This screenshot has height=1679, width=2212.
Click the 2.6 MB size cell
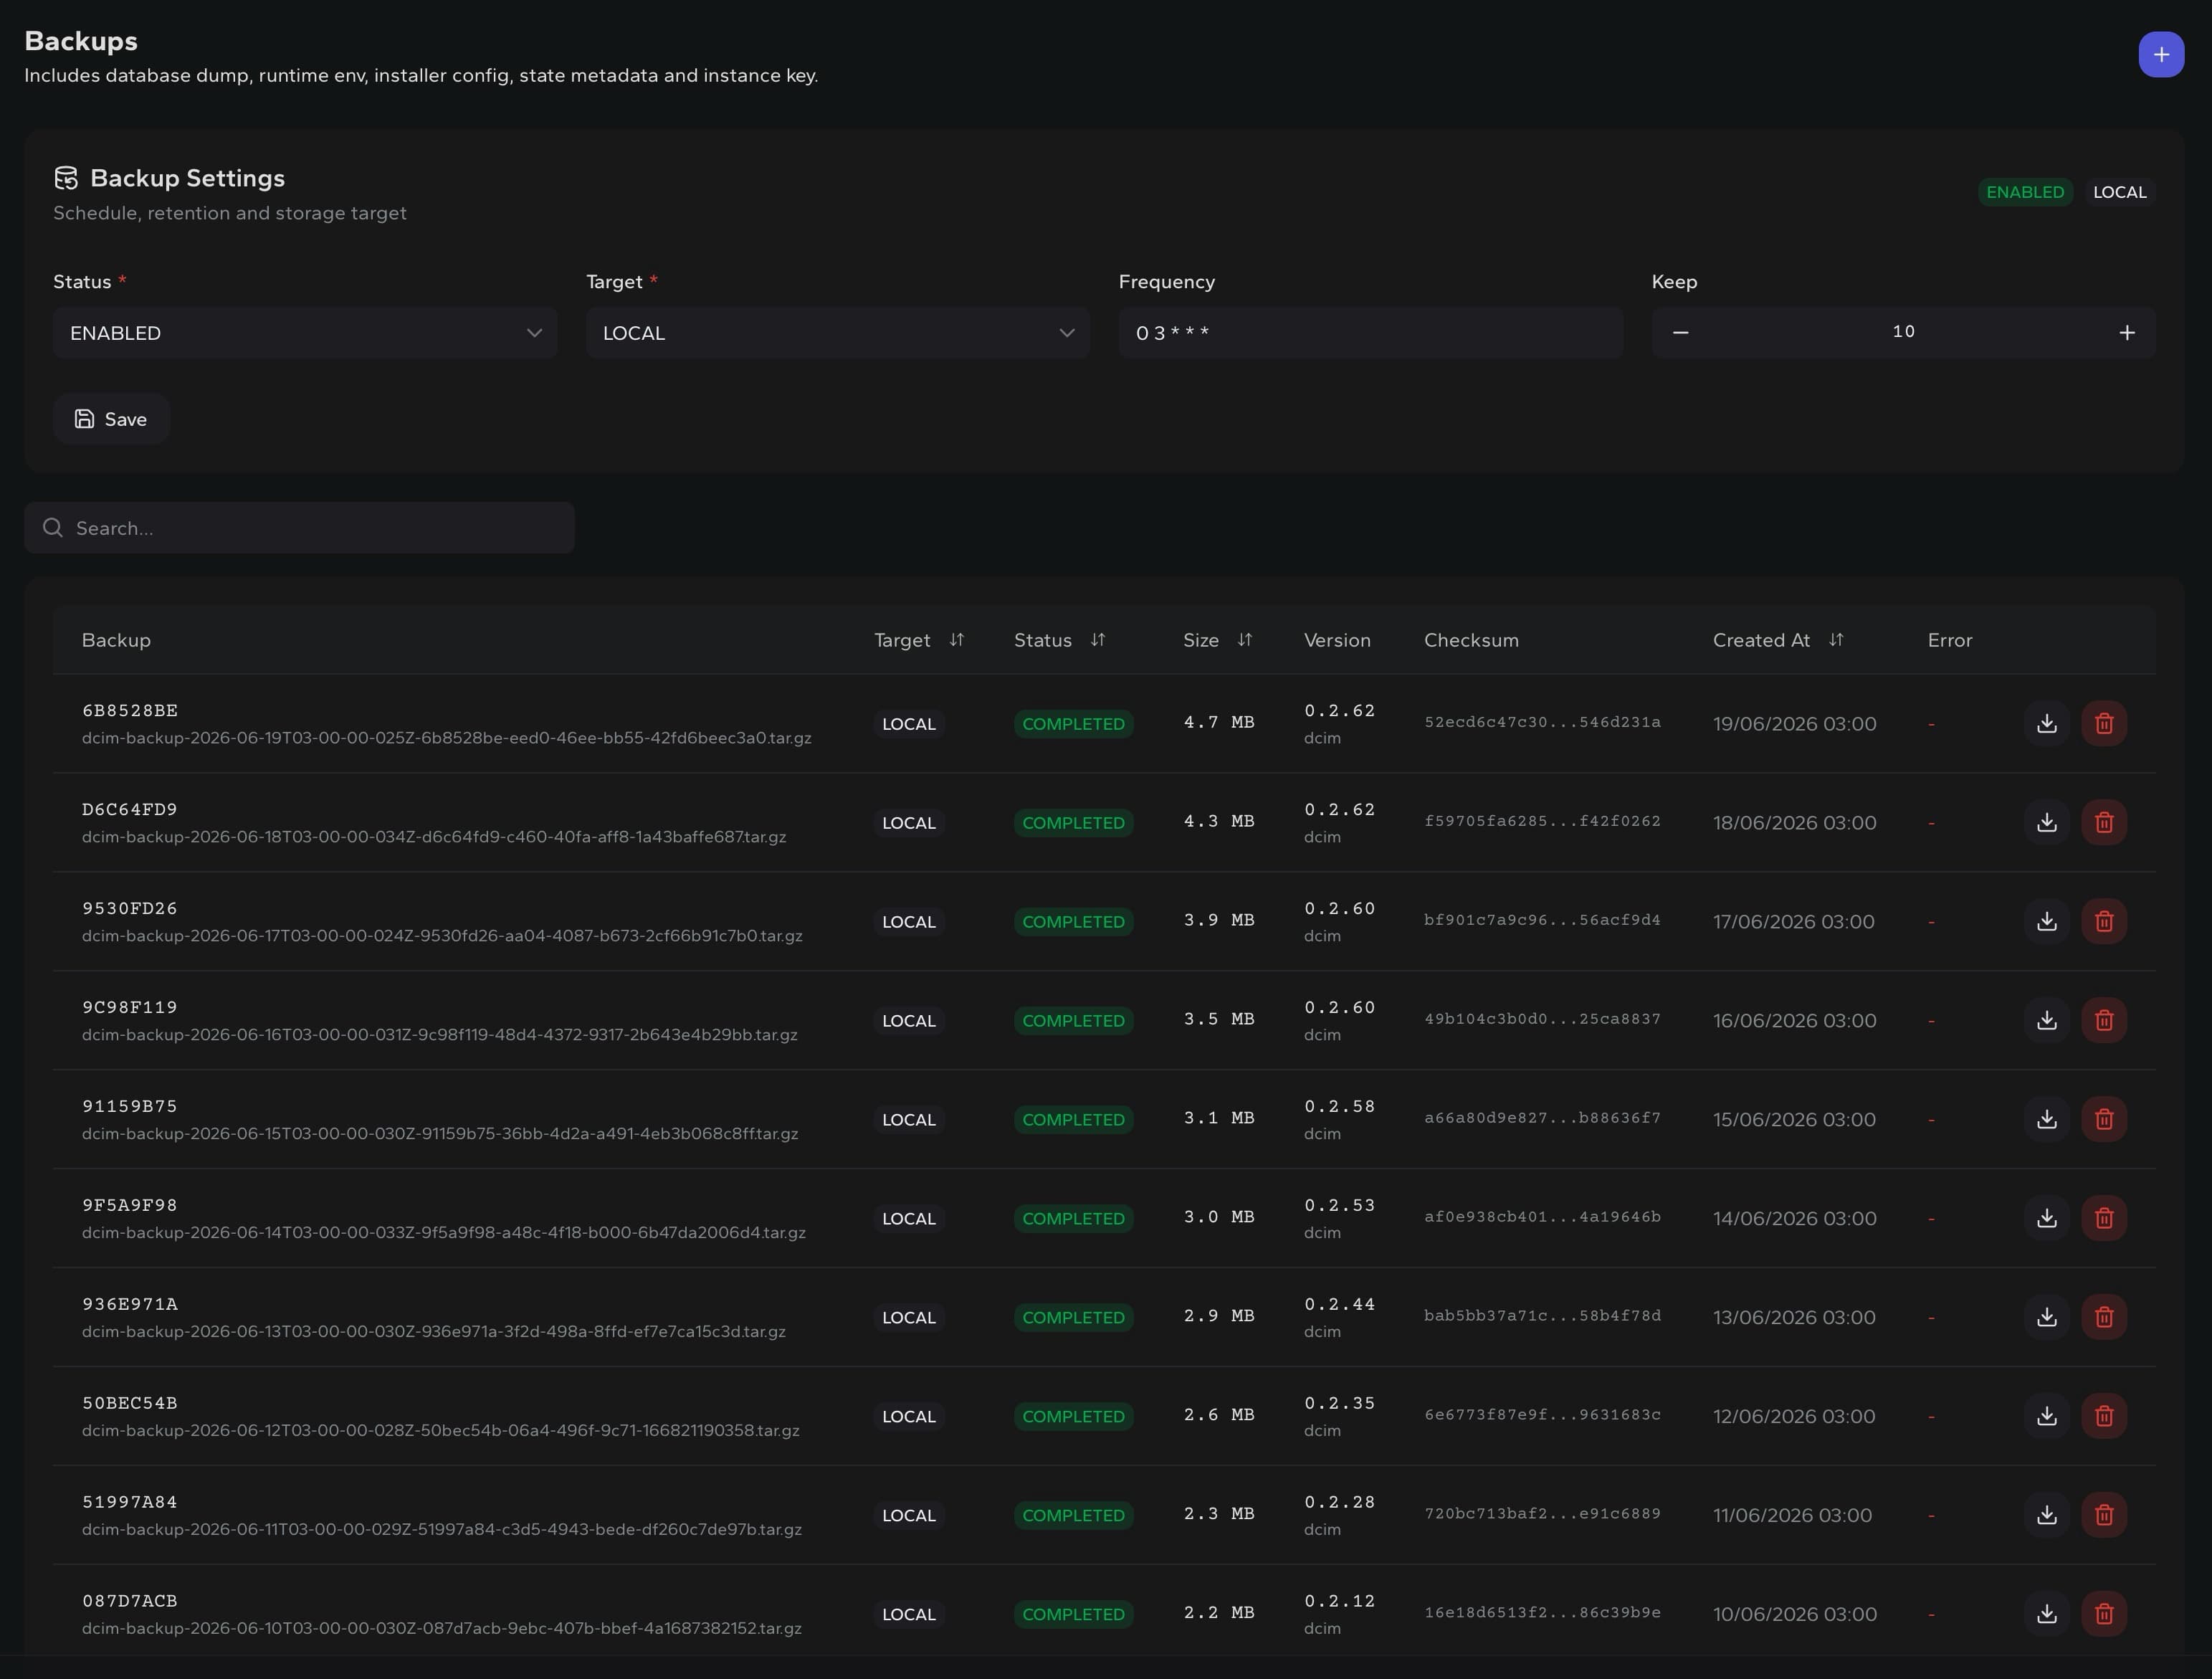pyautogui.click(x=1219, y=1415)
